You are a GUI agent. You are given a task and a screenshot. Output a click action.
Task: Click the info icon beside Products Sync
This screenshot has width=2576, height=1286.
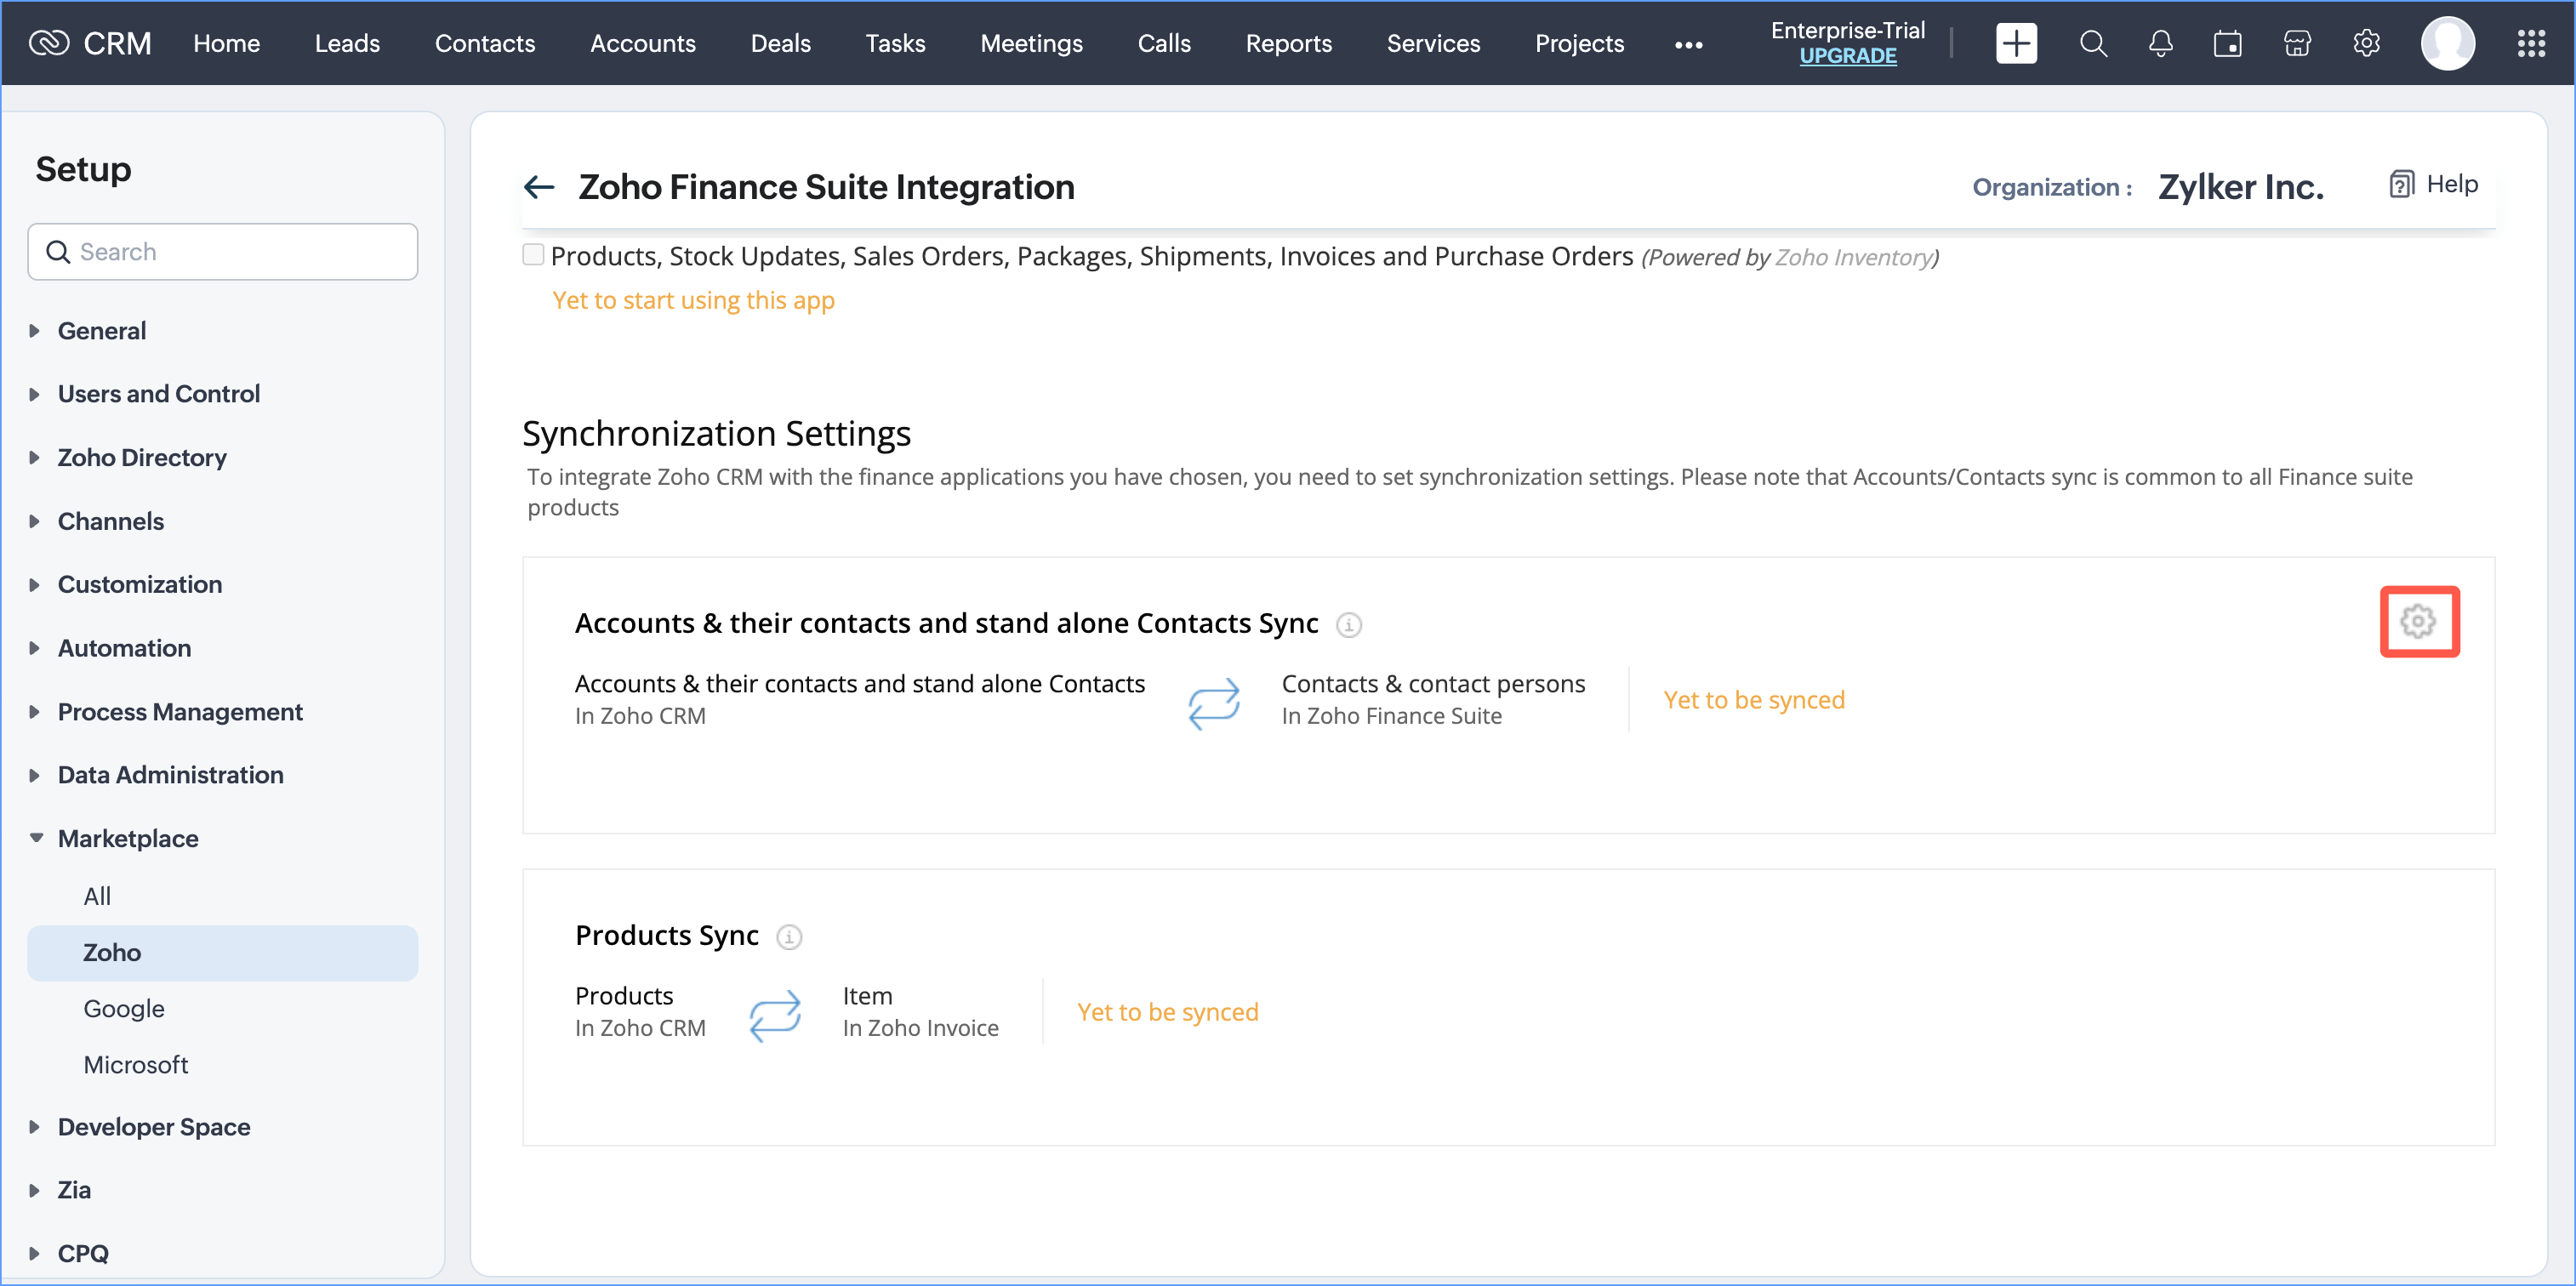pyautogui.click(x=789, y=936)
